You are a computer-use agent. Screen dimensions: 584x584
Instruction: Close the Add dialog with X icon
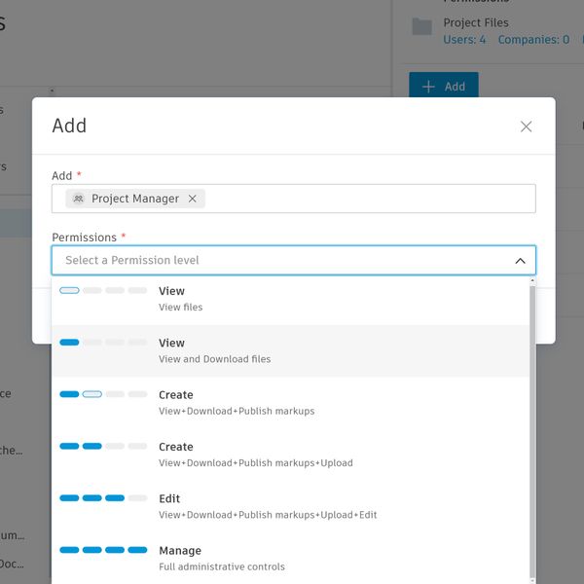pos(527,127)
